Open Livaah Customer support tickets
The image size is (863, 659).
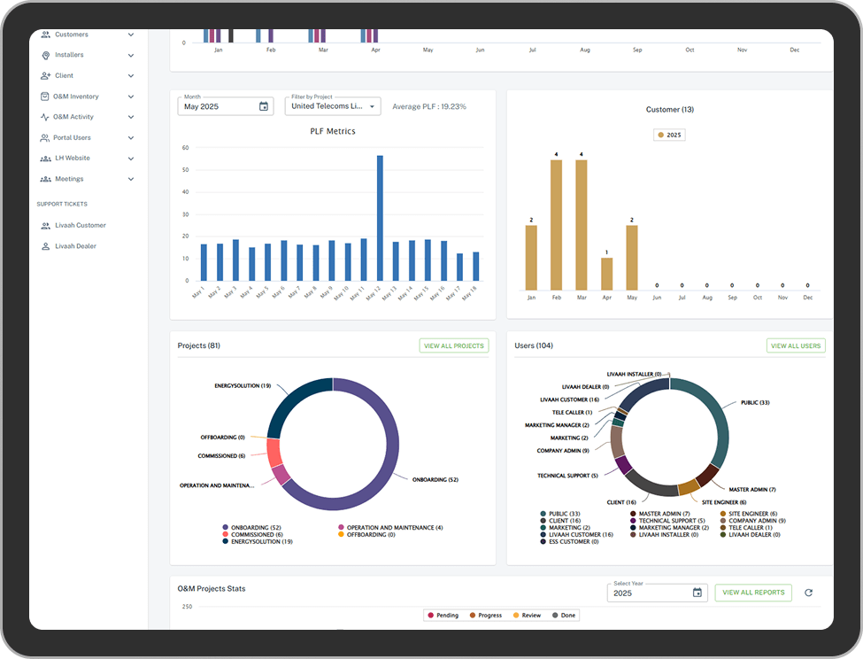coord(80,226)
